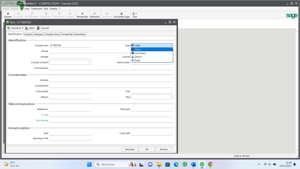The width and height of the screenshot is (300, 169).
Task: Click the Atteindre toolbar icon
Action: [94, 14]
